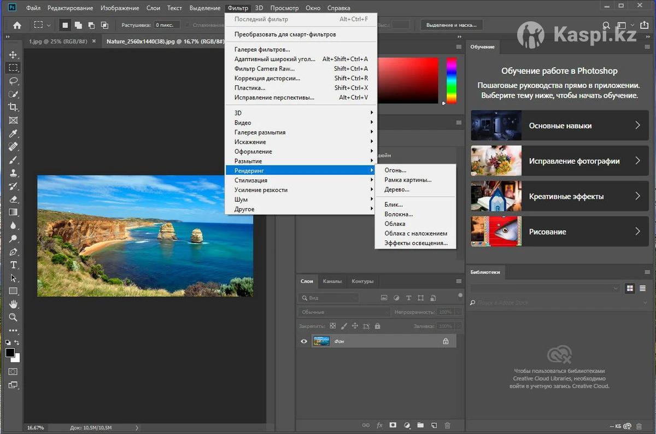Select the Lasso tool
Image resolution: width=656 pixels, height=434 pixels.
[14, 81]
